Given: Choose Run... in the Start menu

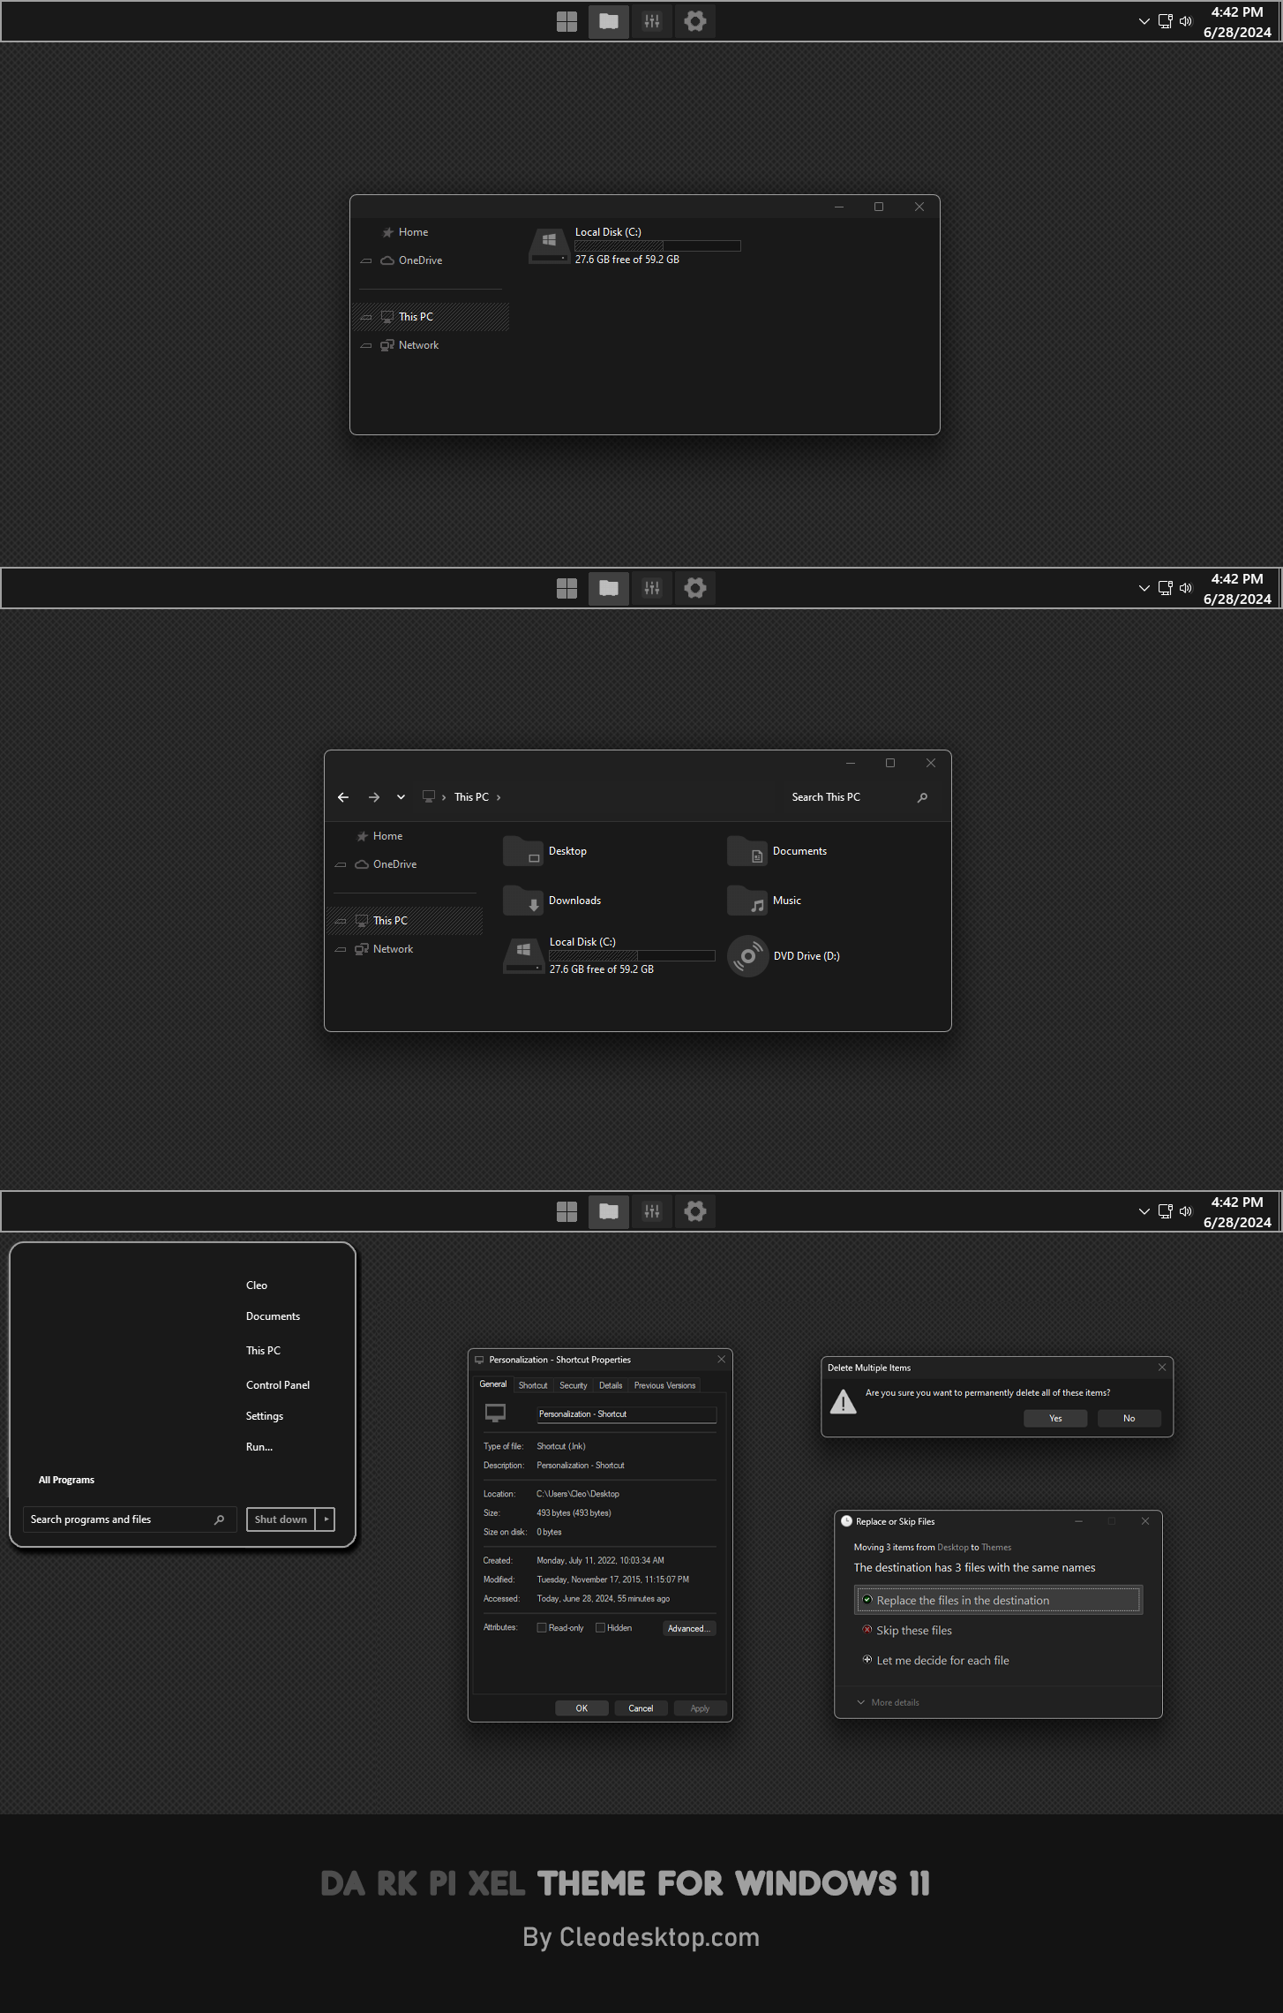Looking at the screenshot, I should [259, 1447].
